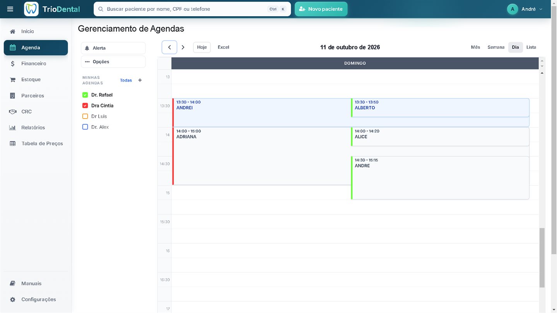Screen dimensions: 557x313
Task: Click the Novo paciente button
Action: coord(321,9)
